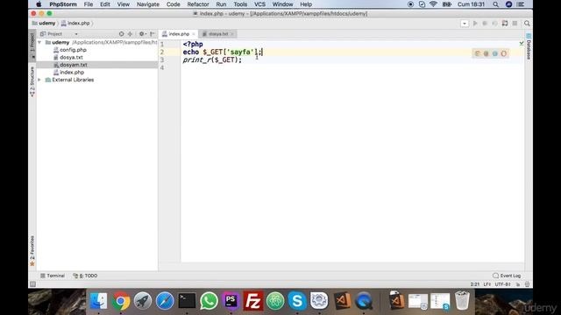Click the Debug bug icon in toolbar
The height and width of the screenshot is (315, 561).
(485, 24)
